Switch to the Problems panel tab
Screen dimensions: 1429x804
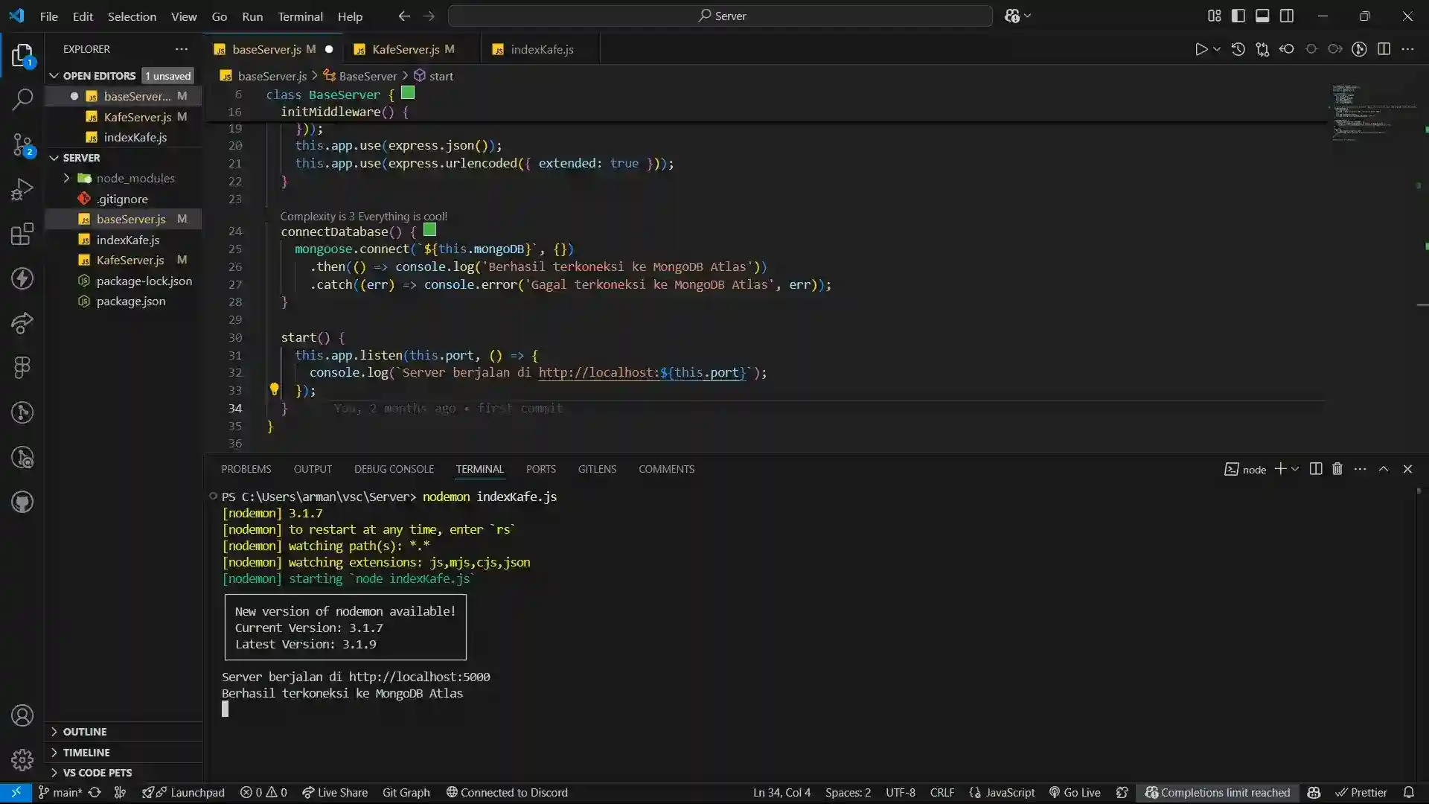(x=246, y=469)
